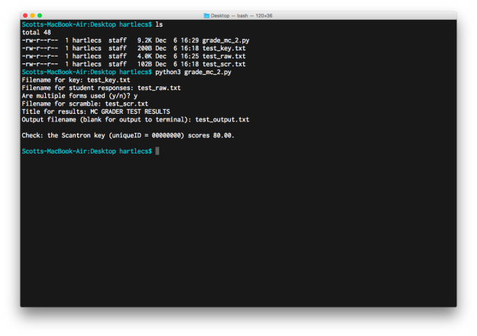The width and height of the screenshot is (477, 336).
Task: Click the test_output.txt output filename text
Action: 222,119
